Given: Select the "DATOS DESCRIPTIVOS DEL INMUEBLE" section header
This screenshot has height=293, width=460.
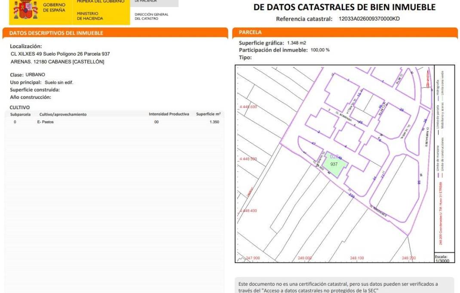Looking at the screenshot, I should click(x=56, y=33).
